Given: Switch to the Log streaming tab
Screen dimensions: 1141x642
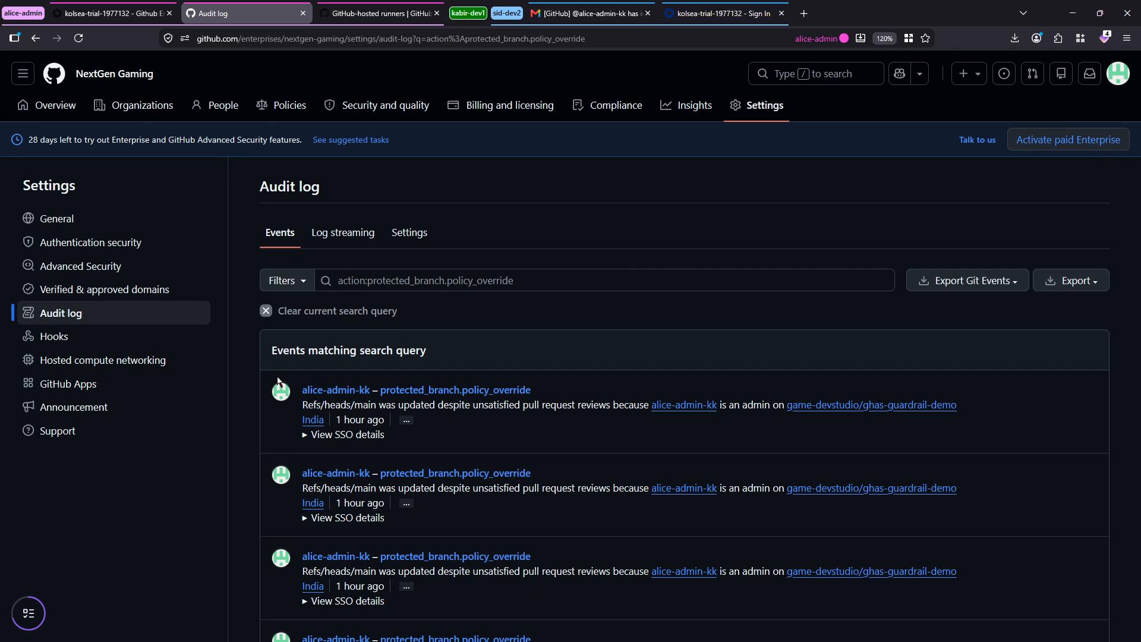Looking at the screenshot, I should 343,232.
